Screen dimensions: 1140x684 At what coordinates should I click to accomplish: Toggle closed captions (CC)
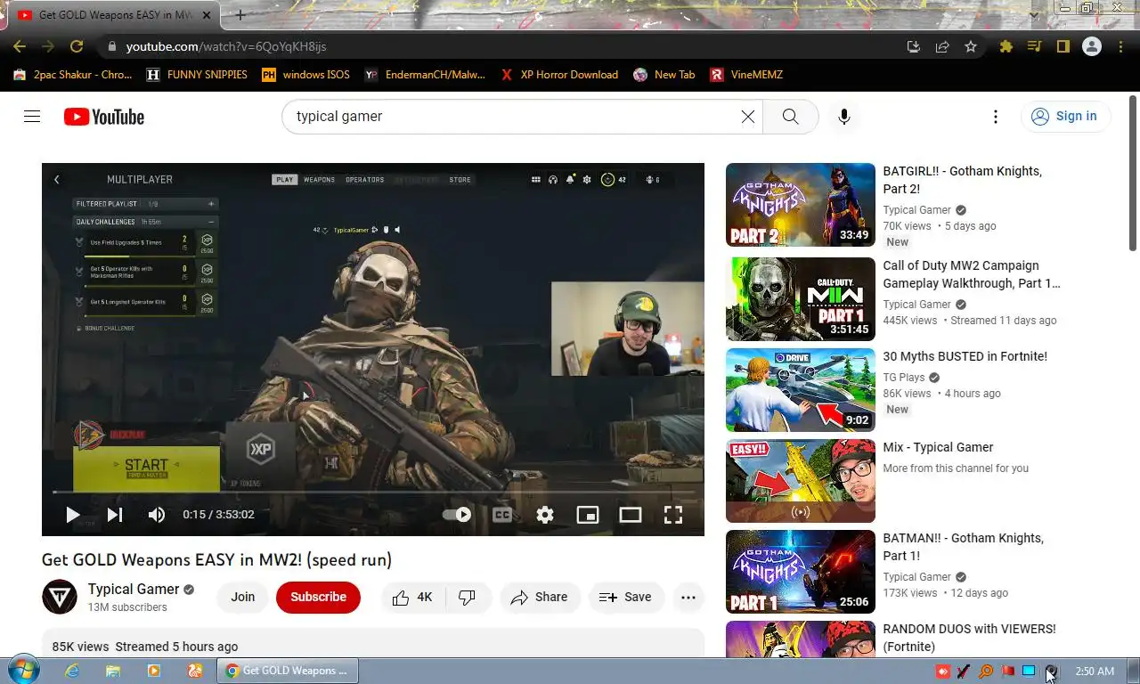(x=502, y=514)
